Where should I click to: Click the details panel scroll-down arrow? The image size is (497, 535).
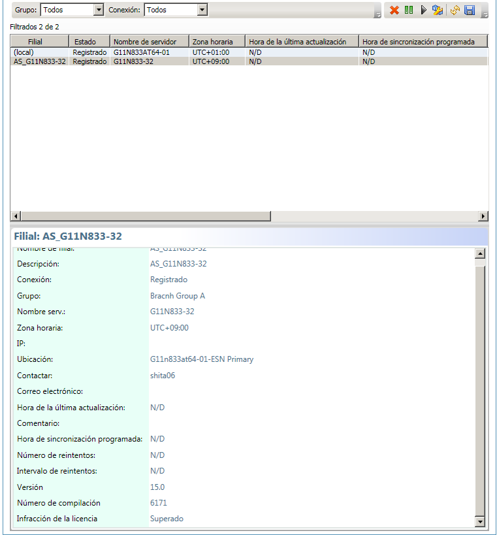[480, 521]
